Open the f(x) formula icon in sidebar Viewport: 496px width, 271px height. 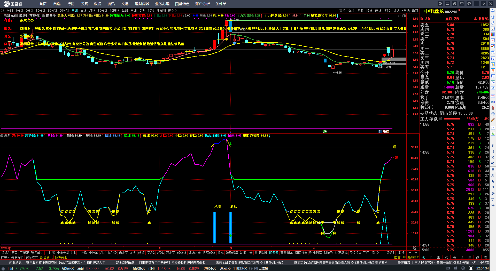coord(493,82)
